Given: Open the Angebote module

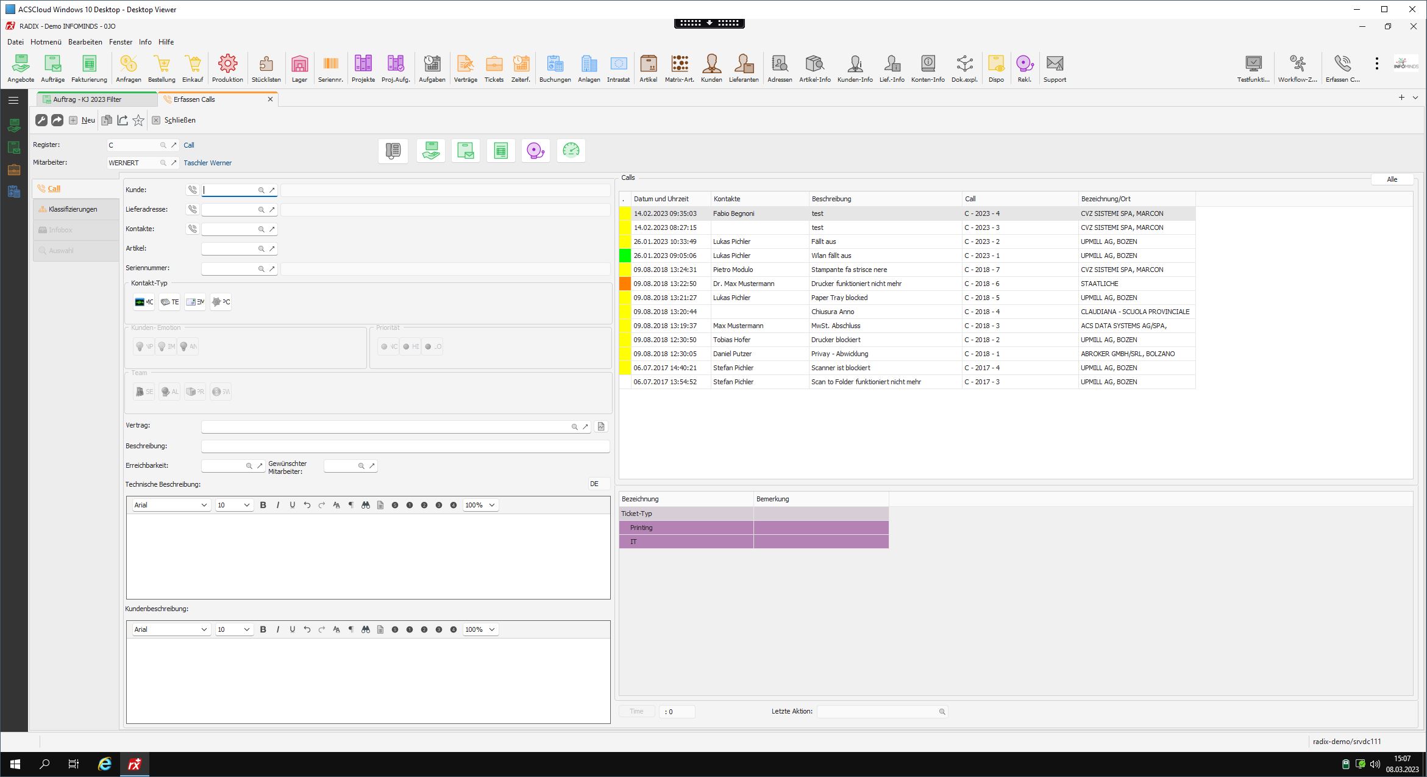Looking at the screenshot, I should pos(21,68).
